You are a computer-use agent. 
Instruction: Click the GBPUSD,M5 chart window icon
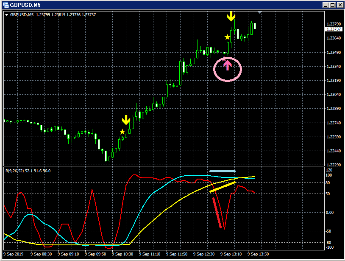[x=6, y=5]
